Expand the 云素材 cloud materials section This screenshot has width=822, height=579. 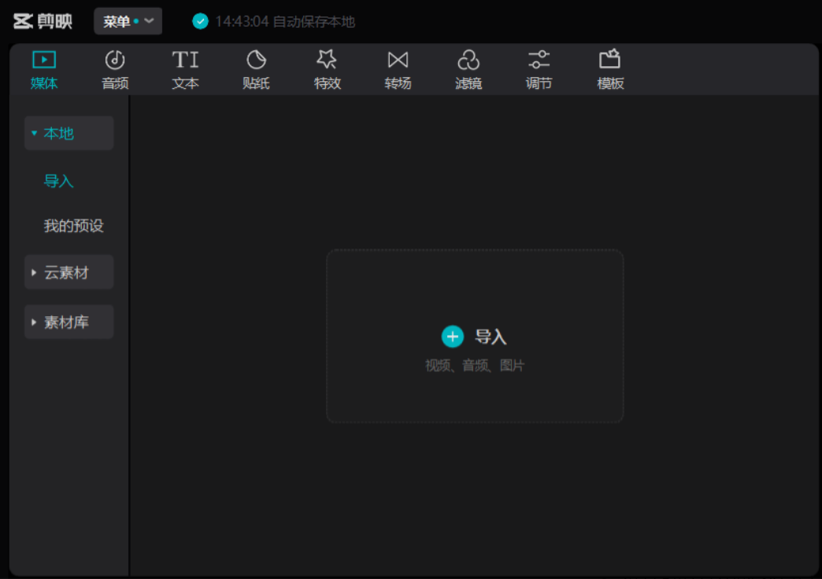pos(68,272)
